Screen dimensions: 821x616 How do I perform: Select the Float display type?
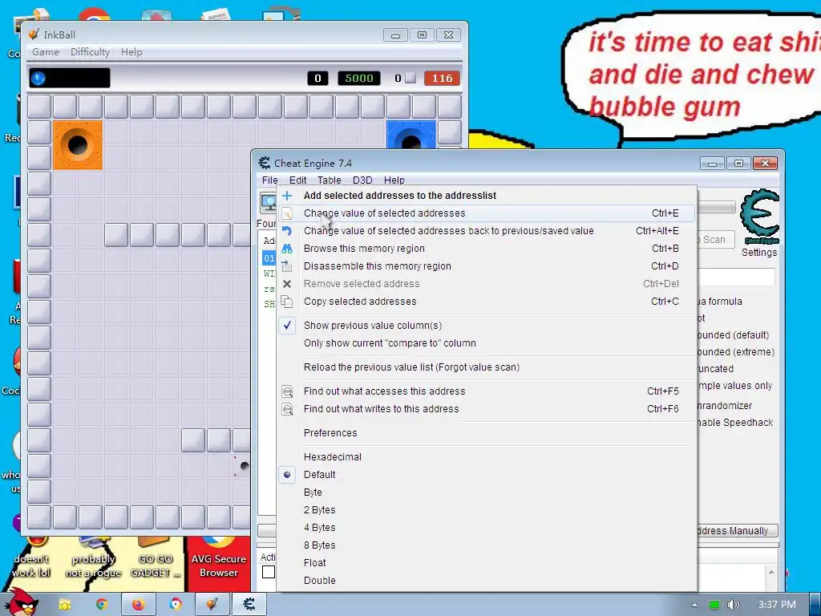click(314, 563)
